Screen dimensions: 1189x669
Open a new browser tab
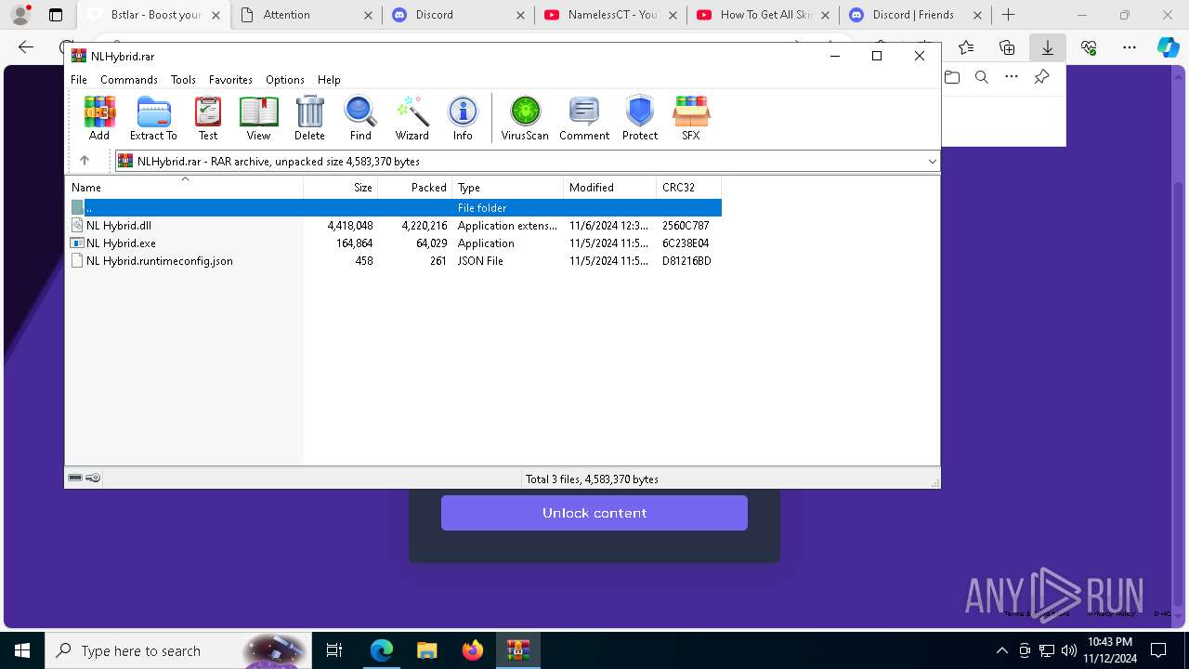(1008, 15)
